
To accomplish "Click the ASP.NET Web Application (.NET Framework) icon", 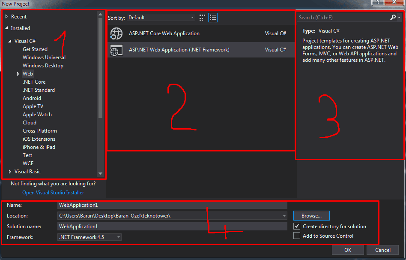I will click(116, 50).
